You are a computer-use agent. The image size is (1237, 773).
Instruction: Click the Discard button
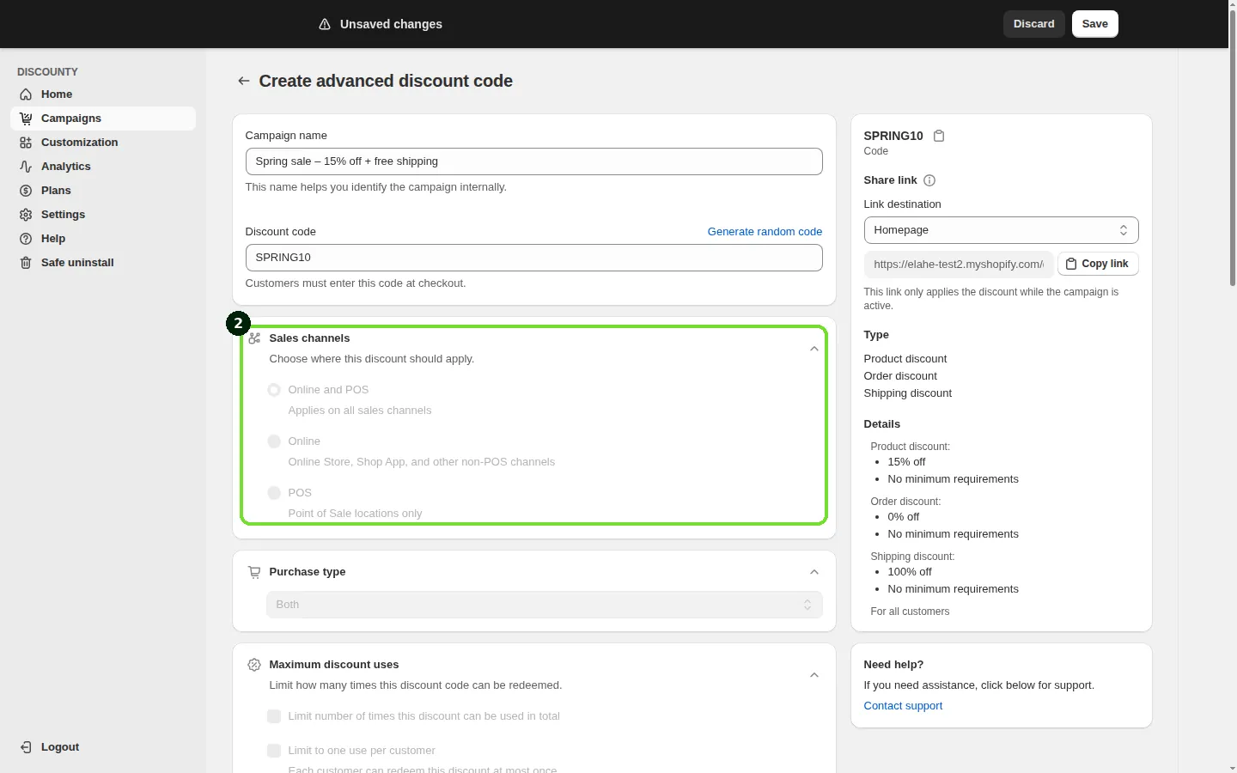(x=1034, y=24)
